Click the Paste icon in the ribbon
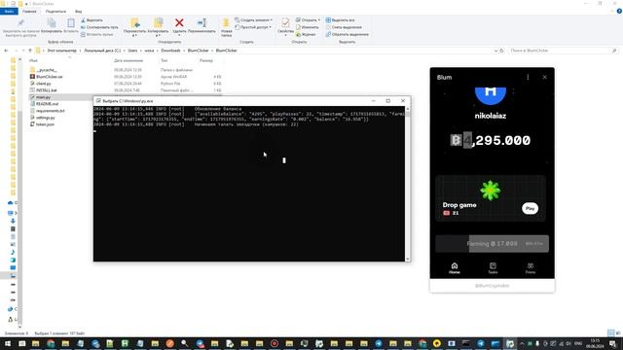Screen dimensions: 623x350 point(71,23)
